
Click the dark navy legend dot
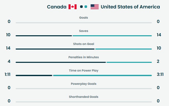(x=81, y=7)
